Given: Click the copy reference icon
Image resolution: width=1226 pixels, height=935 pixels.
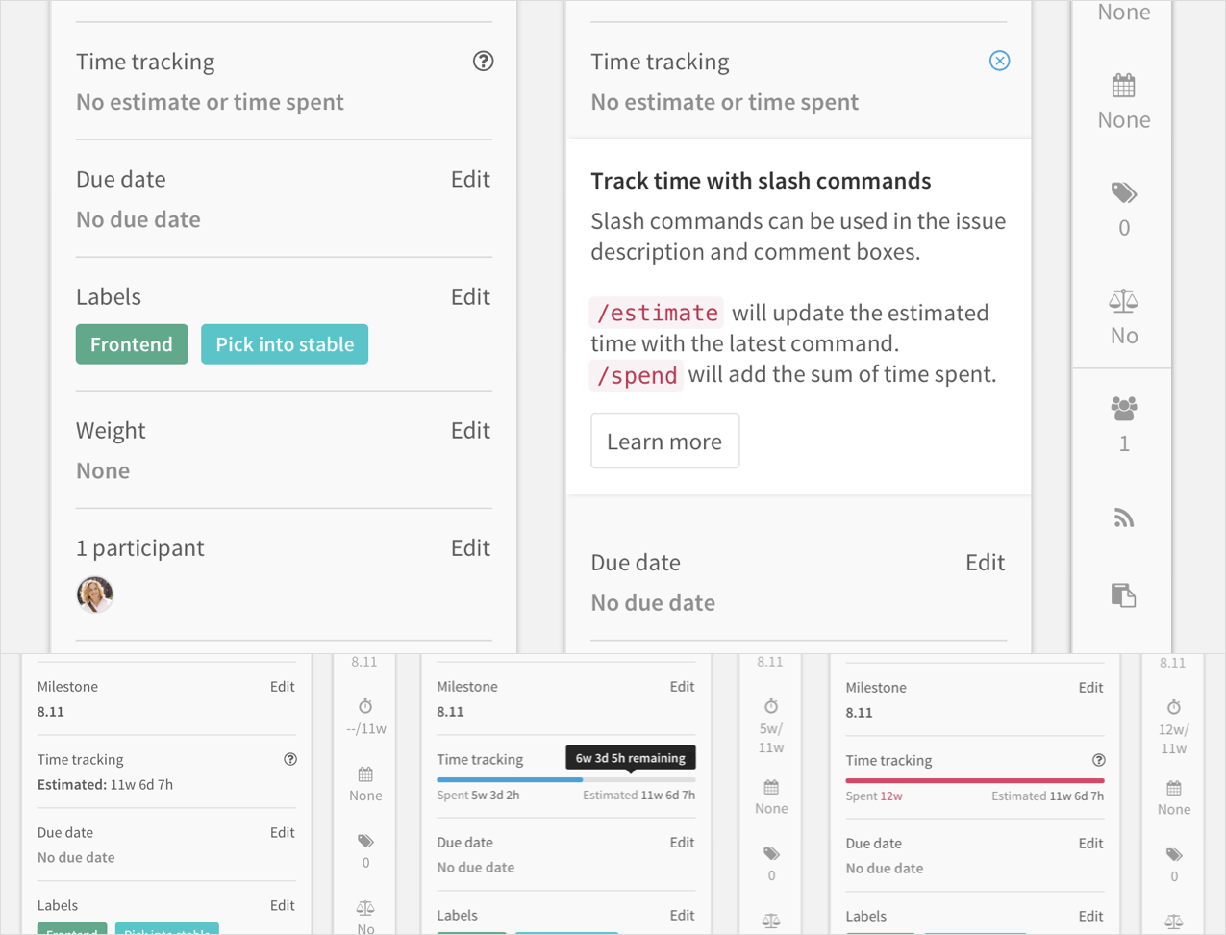Looking at the screenshot, I should point(1123,594).
